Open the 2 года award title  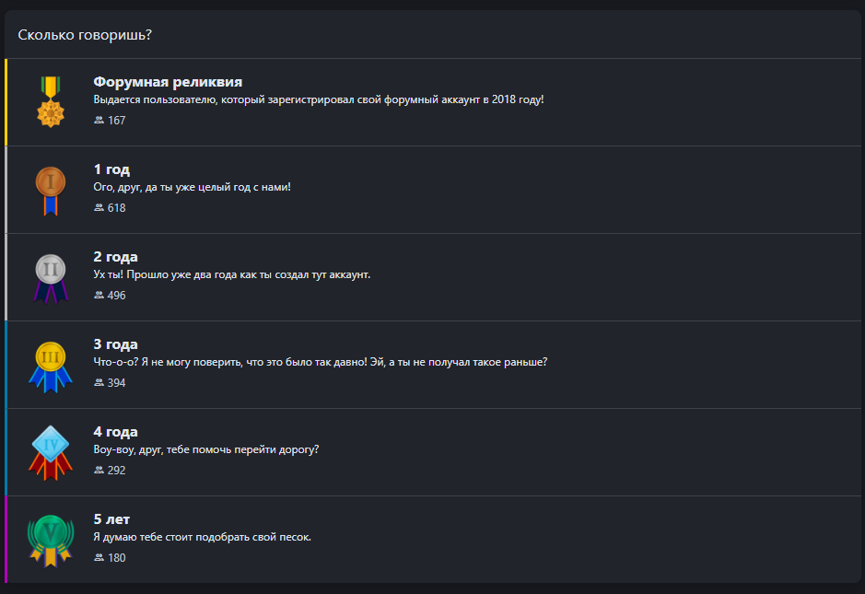tap(115, 257)
